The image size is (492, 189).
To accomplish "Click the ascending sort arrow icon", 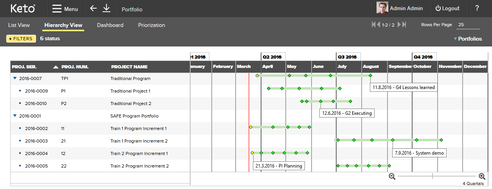I will pos(56,67).
